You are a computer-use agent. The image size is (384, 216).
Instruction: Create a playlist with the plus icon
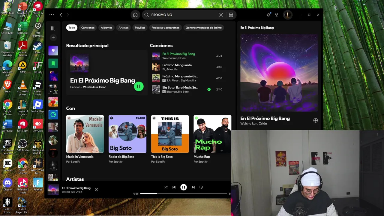pyautogui.click(x=53, y=37)
